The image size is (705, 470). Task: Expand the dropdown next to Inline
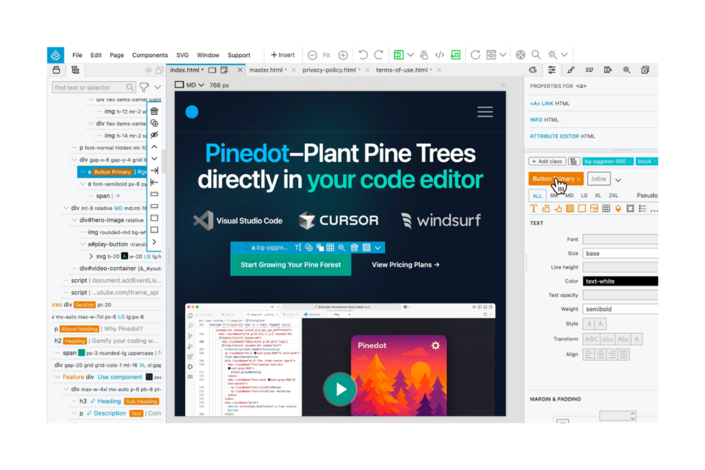coord(618,180)
